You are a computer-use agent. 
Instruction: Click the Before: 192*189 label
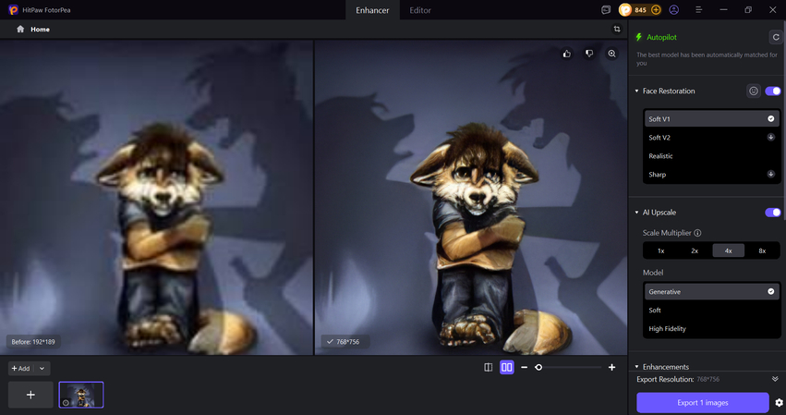[33, 342]
